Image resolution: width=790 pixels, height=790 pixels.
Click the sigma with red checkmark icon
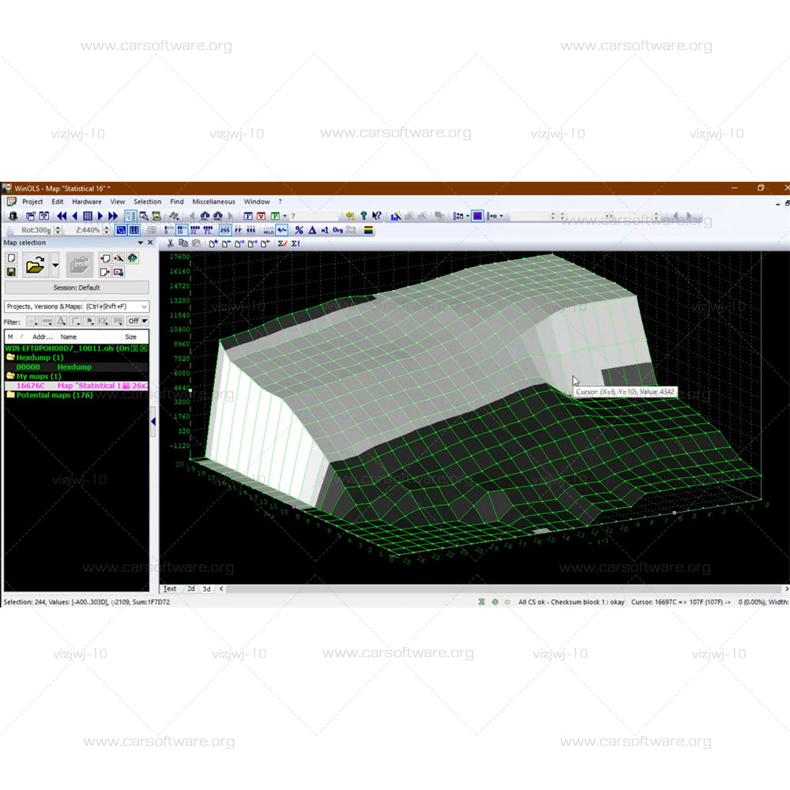pos(282,243)
